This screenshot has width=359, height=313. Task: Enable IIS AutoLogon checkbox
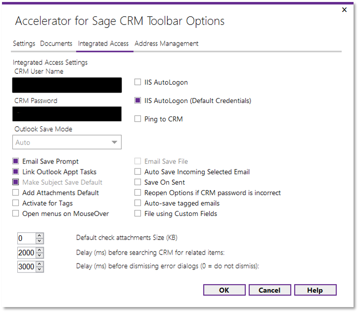click(138, 82)
